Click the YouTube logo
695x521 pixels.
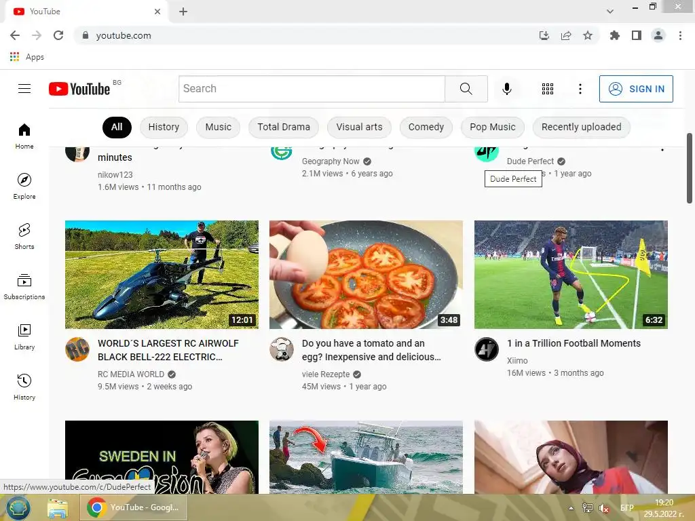coord(79,89)
